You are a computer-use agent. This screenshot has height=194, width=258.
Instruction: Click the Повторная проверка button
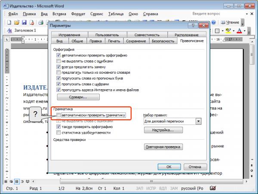click(163, 147)
